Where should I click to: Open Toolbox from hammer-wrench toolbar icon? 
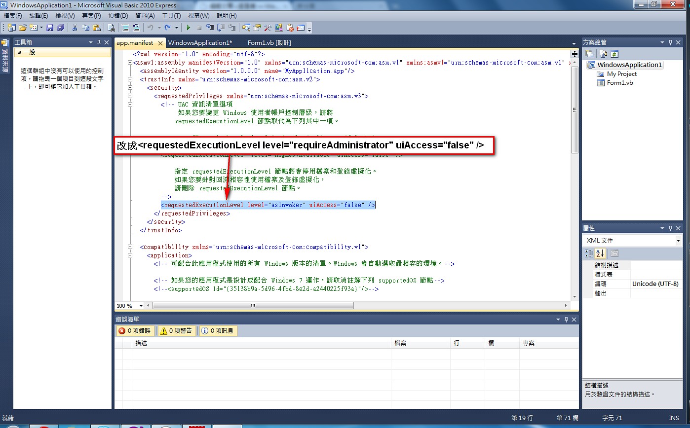(268, 28)
